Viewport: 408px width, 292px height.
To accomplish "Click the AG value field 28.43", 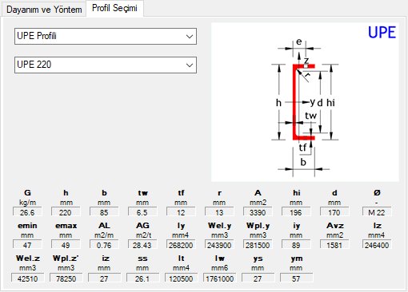I will point(142,245).
